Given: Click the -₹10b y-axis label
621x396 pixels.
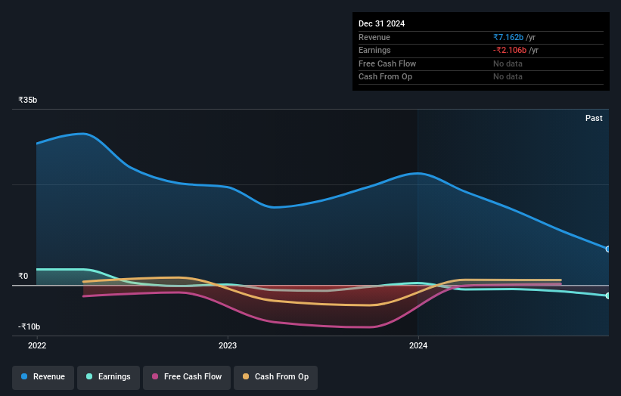Looking at the screenshot, I should coord(29,326).
